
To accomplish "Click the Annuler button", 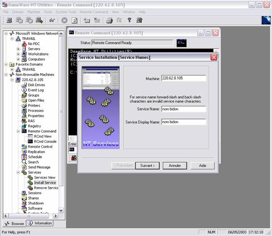I will click(x=175, y=166).
